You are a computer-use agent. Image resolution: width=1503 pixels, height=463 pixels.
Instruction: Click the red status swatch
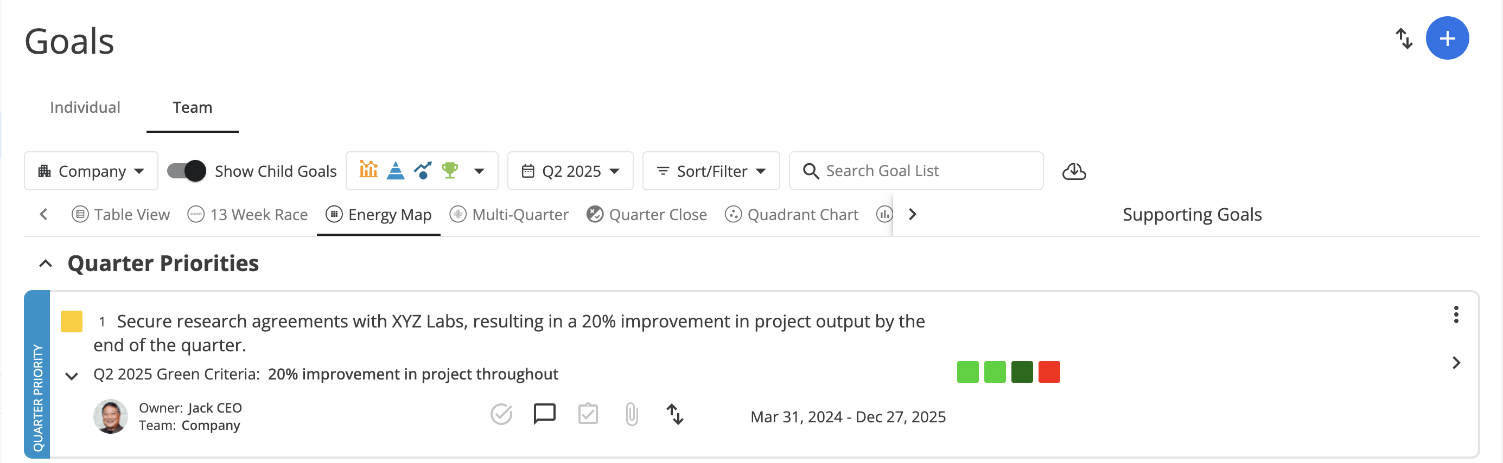tap(1049, 372)
